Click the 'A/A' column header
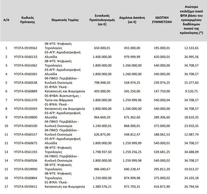 point(6,20)
